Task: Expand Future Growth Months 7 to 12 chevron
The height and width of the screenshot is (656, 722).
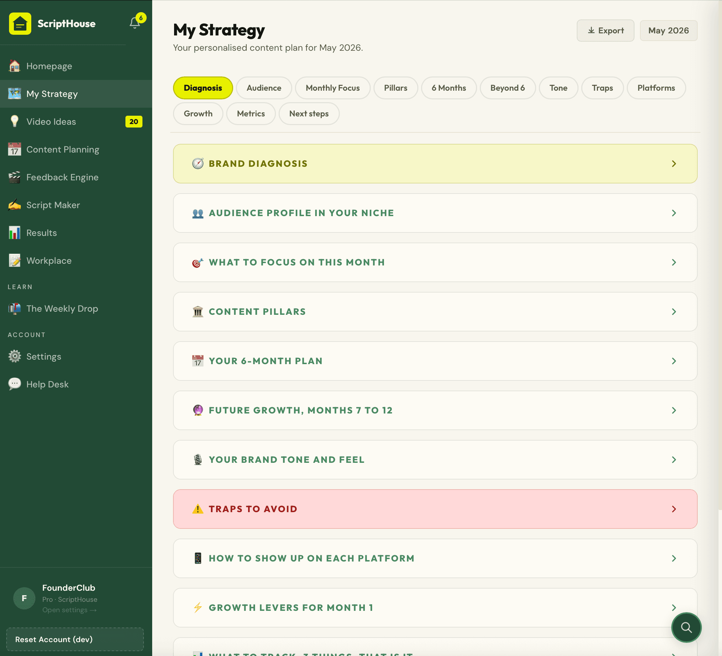Action: [x=674, y=410]
